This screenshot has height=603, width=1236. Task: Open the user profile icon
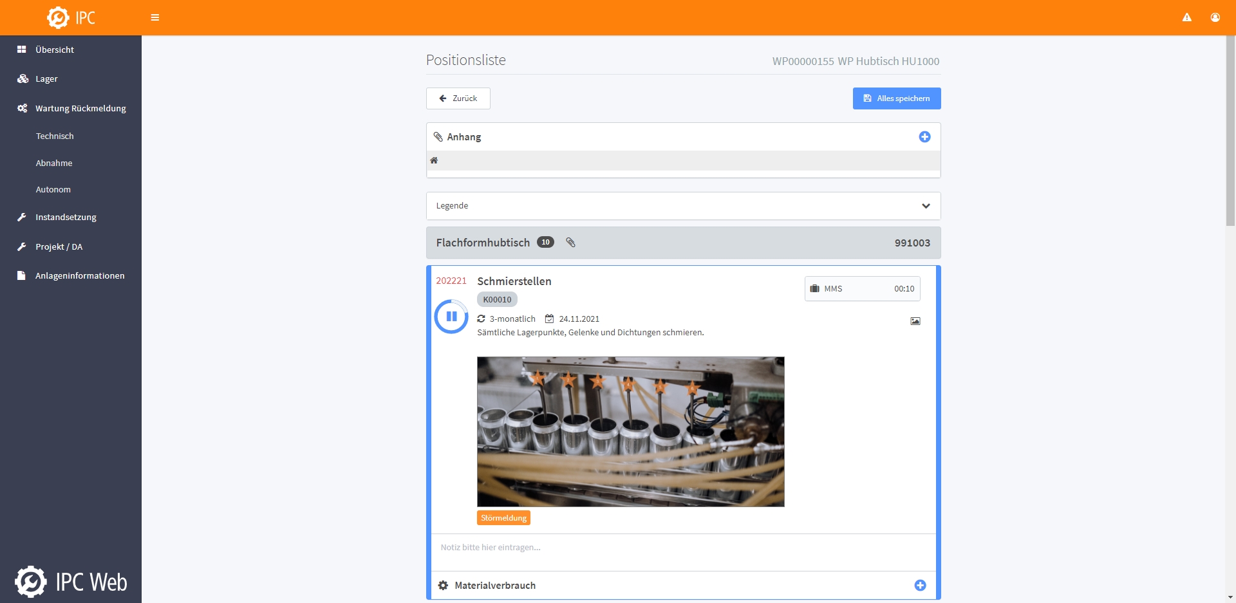(x=1215, y=17)
